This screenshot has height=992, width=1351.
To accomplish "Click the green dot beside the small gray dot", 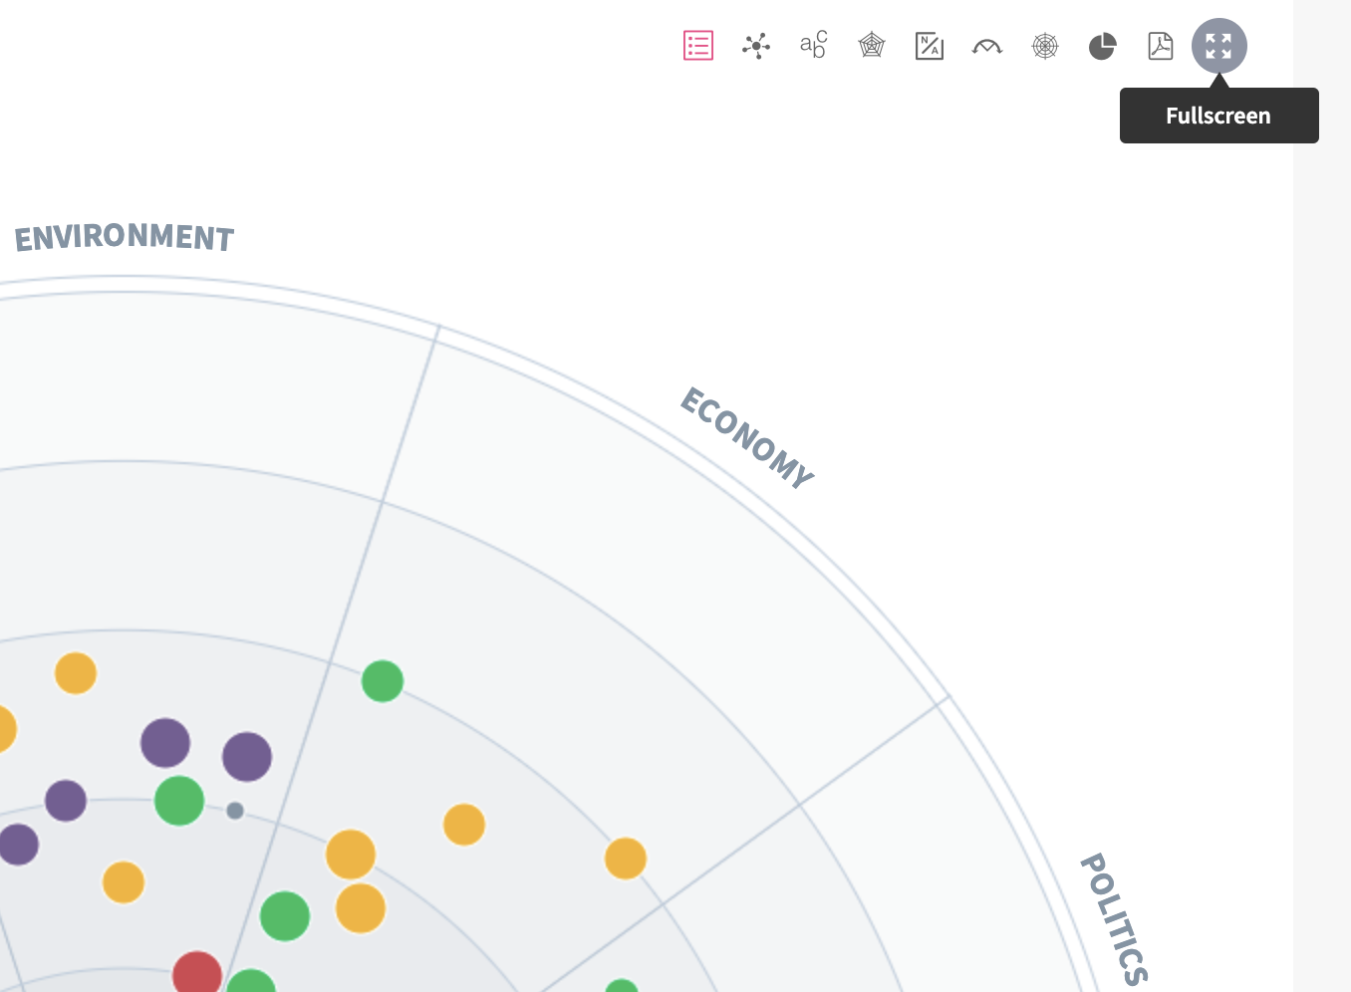I will pos(179,801).
